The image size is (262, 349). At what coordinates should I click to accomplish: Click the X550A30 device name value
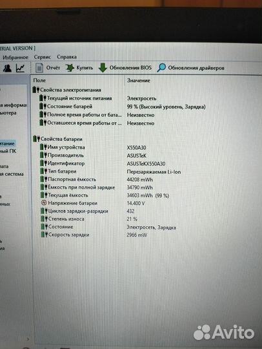coord(136,147)
